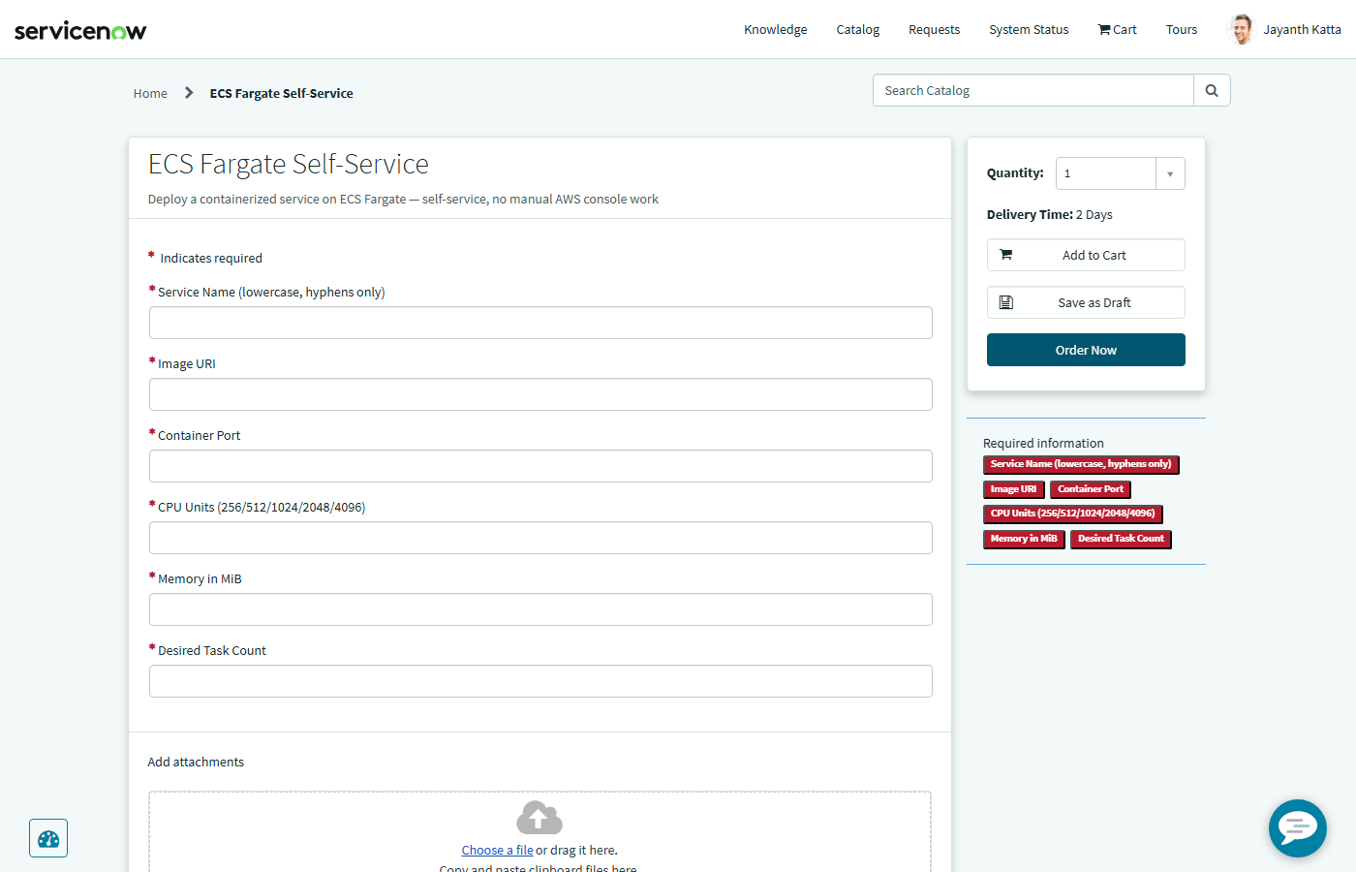Open System Status page
The image size is (1356, 872).
pyautogui.click(x=1029, y=30)
